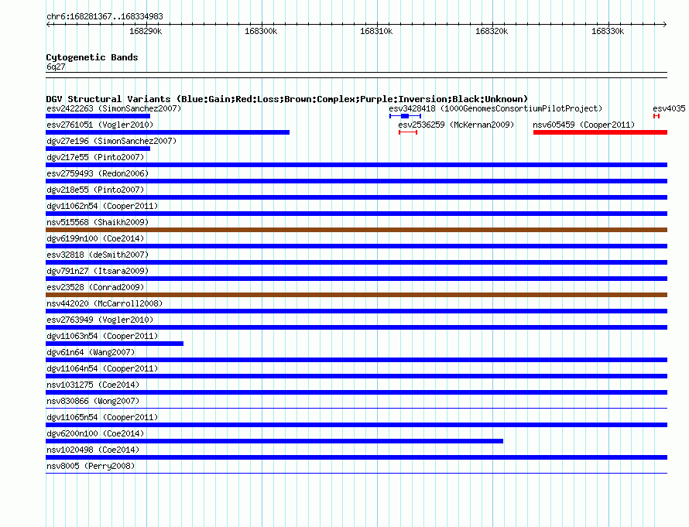Open variant dgv218e55 (Pinto2007) label

coord(95,190)
